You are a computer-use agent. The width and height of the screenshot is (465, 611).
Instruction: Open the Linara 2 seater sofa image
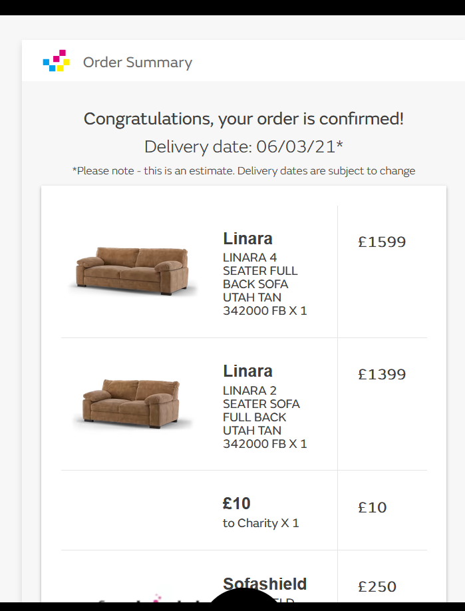(x=132, y=403)
